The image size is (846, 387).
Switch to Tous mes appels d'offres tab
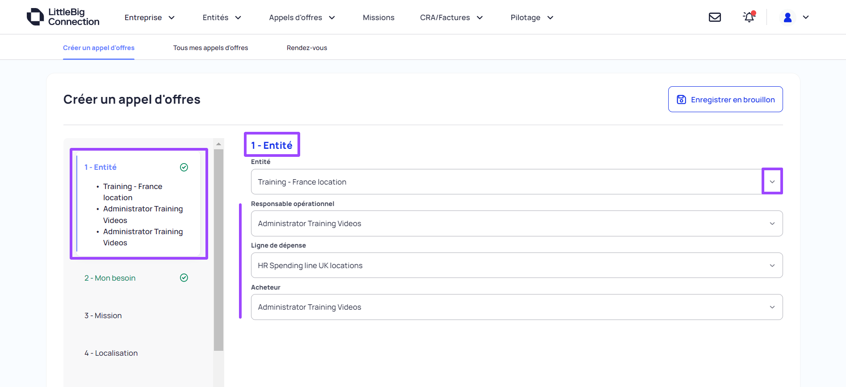click(x=210, y=48)
